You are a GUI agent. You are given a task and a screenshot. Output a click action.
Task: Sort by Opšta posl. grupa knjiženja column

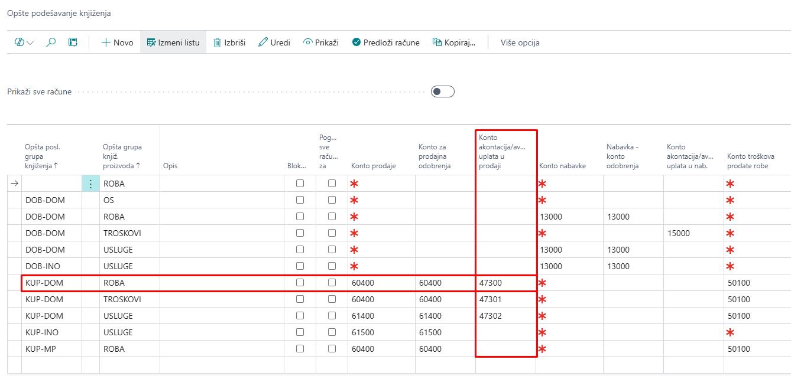pos(42,156)
